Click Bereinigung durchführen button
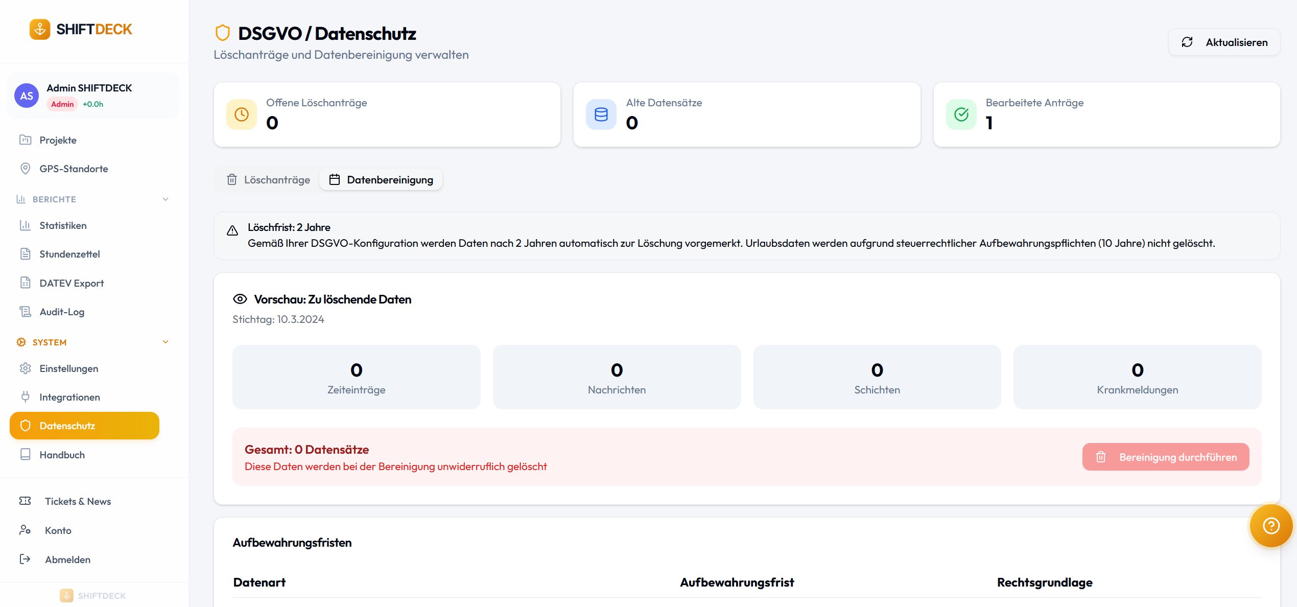 [1165, 457]
